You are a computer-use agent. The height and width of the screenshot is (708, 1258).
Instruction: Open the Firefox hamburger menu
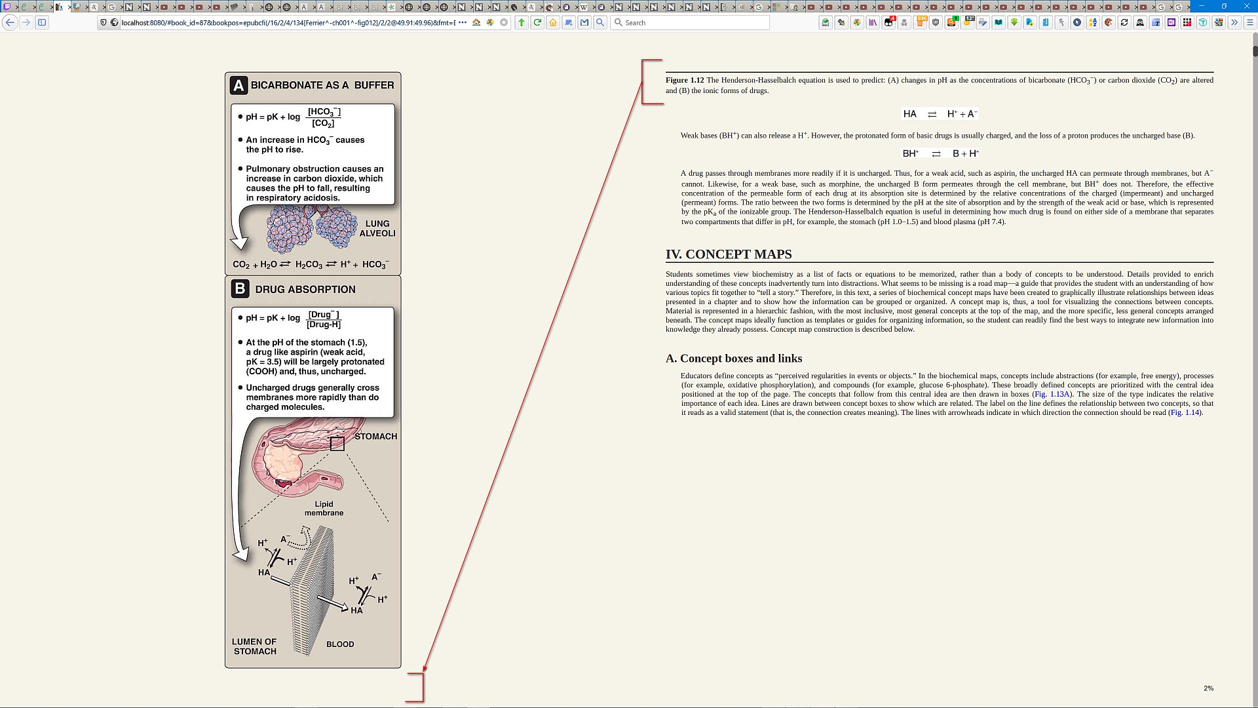[1250, 22]
